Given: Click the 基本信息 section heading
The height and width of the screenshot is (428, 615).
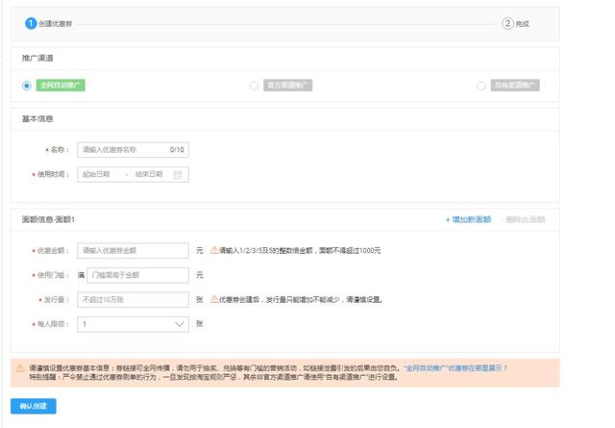Looking at the screenshot, I should 37,119.
